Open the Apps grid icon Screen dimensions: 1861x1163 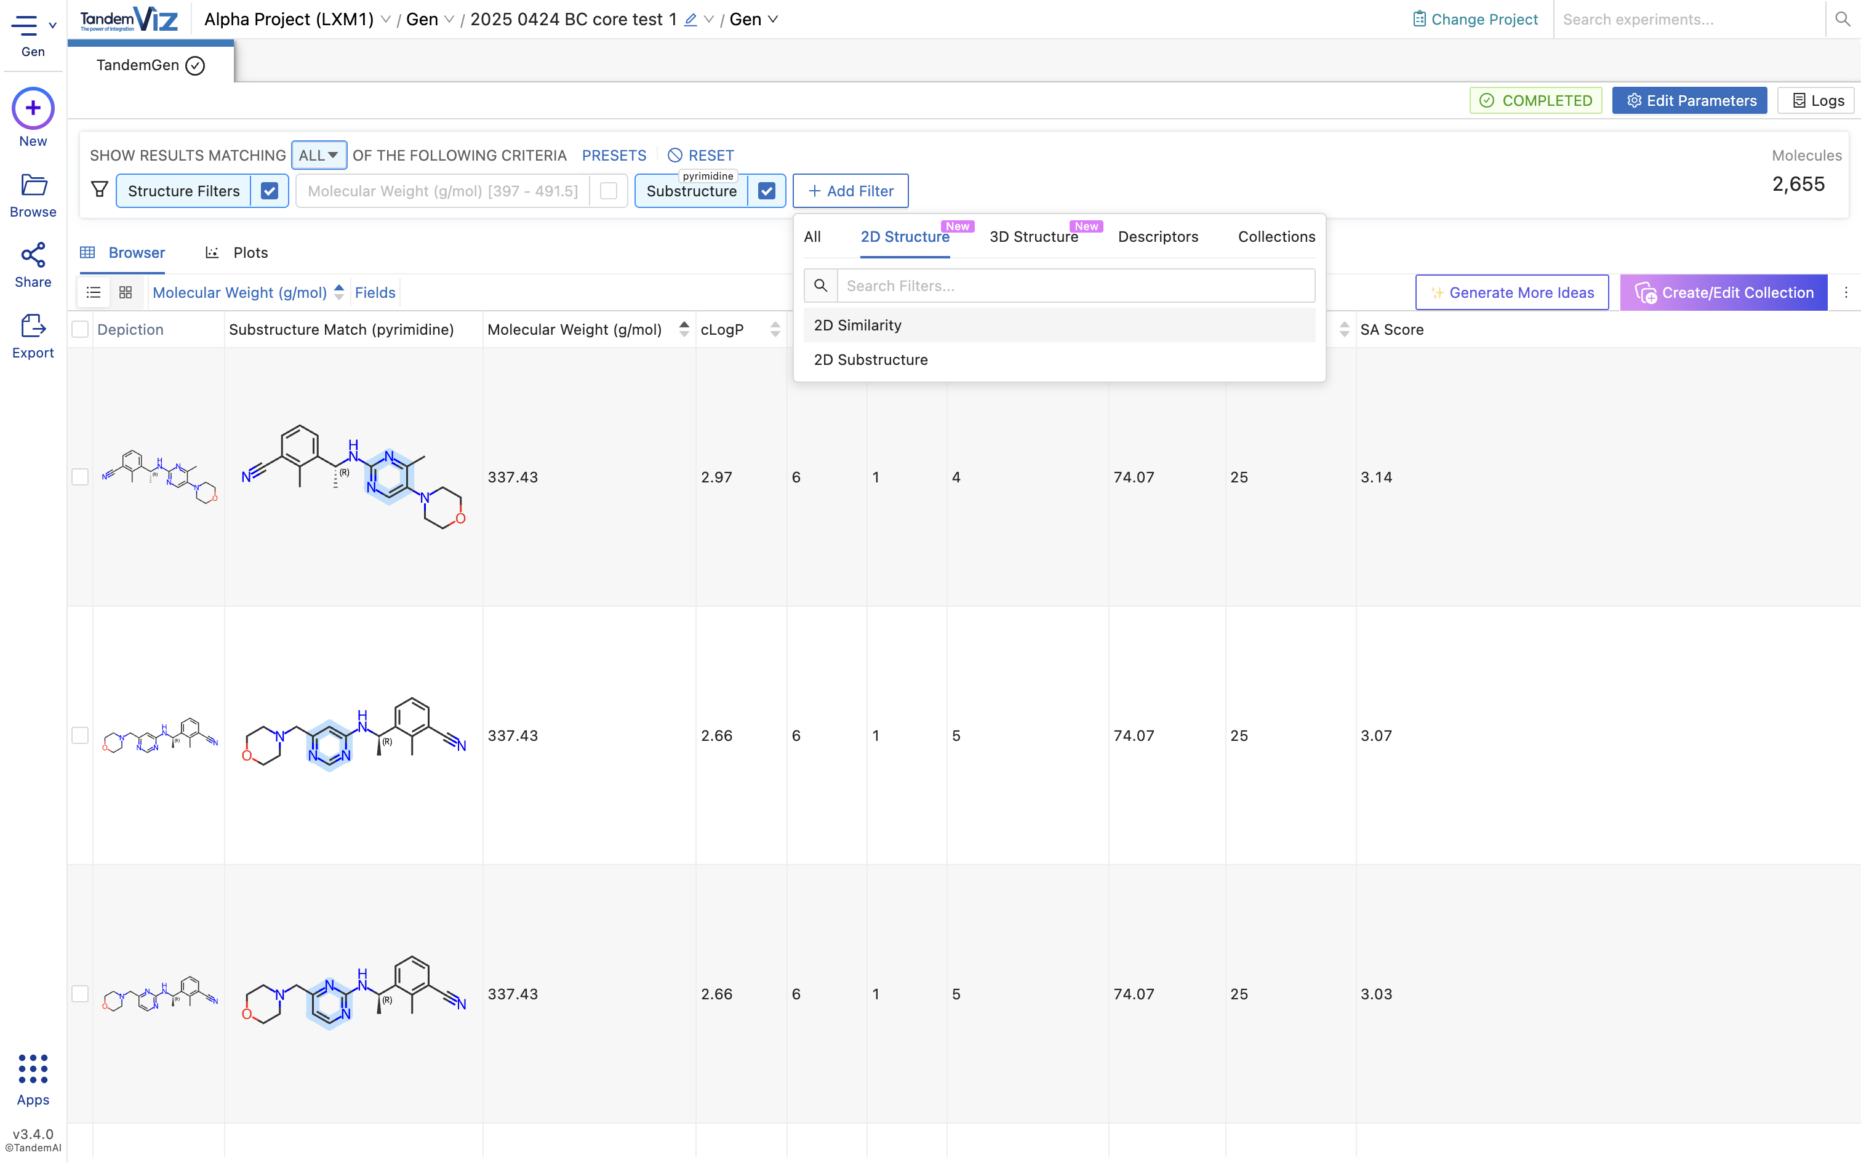[x=33, y=1069]
